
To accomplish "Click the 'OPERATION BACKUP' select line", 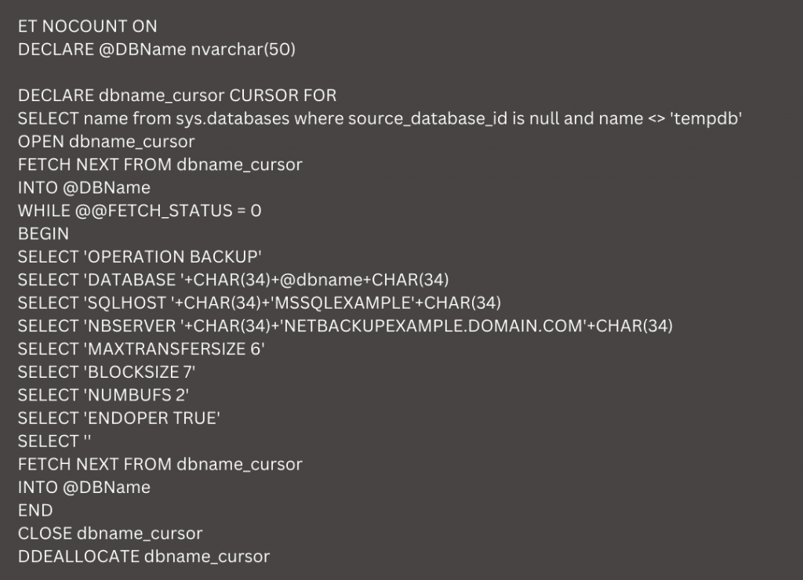I will tap(140, 257).
